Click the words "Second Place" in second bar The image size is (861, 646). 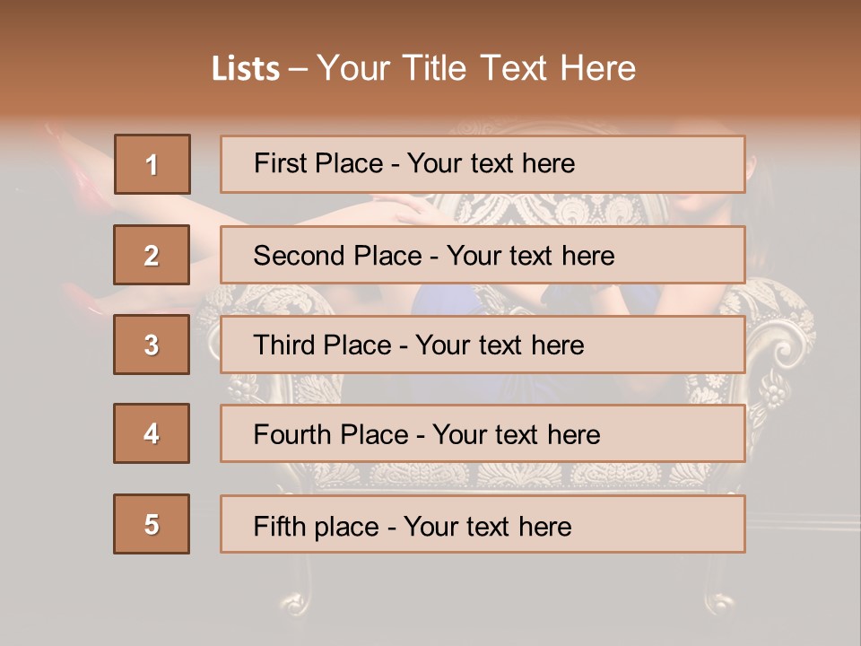338,256
